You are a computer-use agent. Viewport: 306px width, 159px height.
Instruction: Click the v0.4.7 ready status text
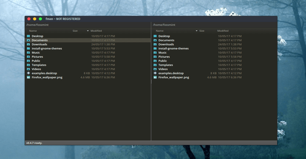[x=34, y=143]
